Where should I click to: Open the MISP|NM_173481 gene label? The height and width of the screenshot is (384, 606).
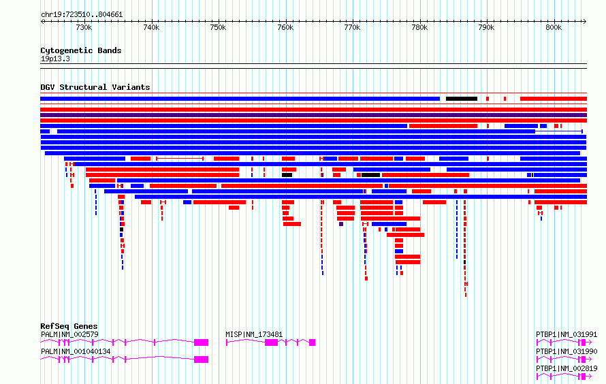254,334
